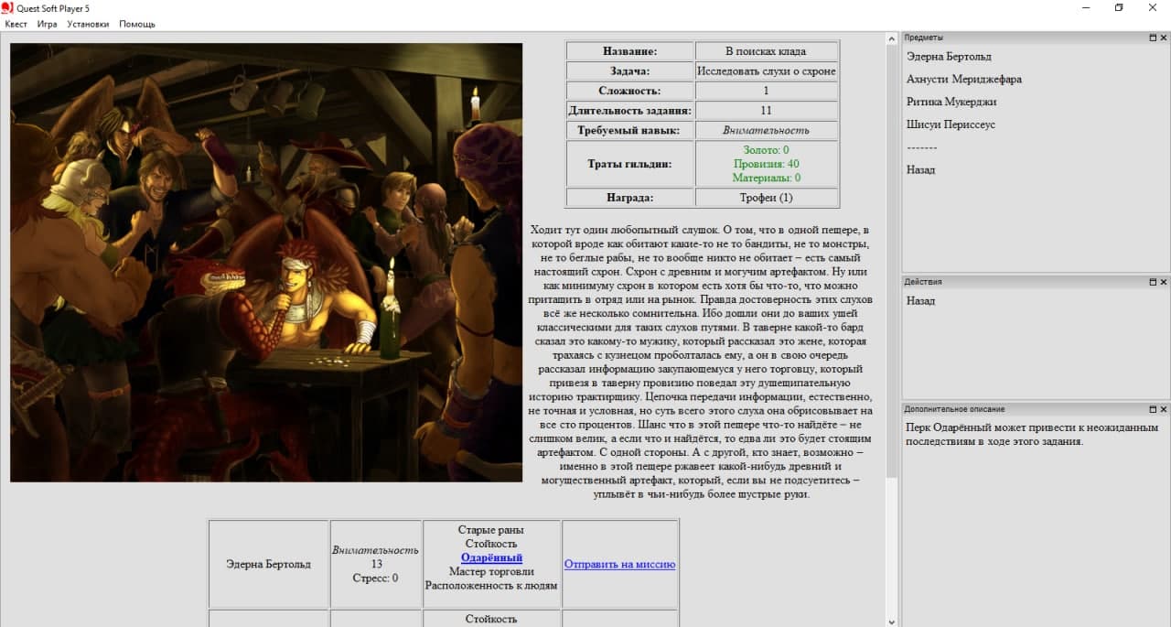This screenshot has height=627, width=1171.
Task: Click the Расположенность к людям perk
Action: click(x=491, y=586)
